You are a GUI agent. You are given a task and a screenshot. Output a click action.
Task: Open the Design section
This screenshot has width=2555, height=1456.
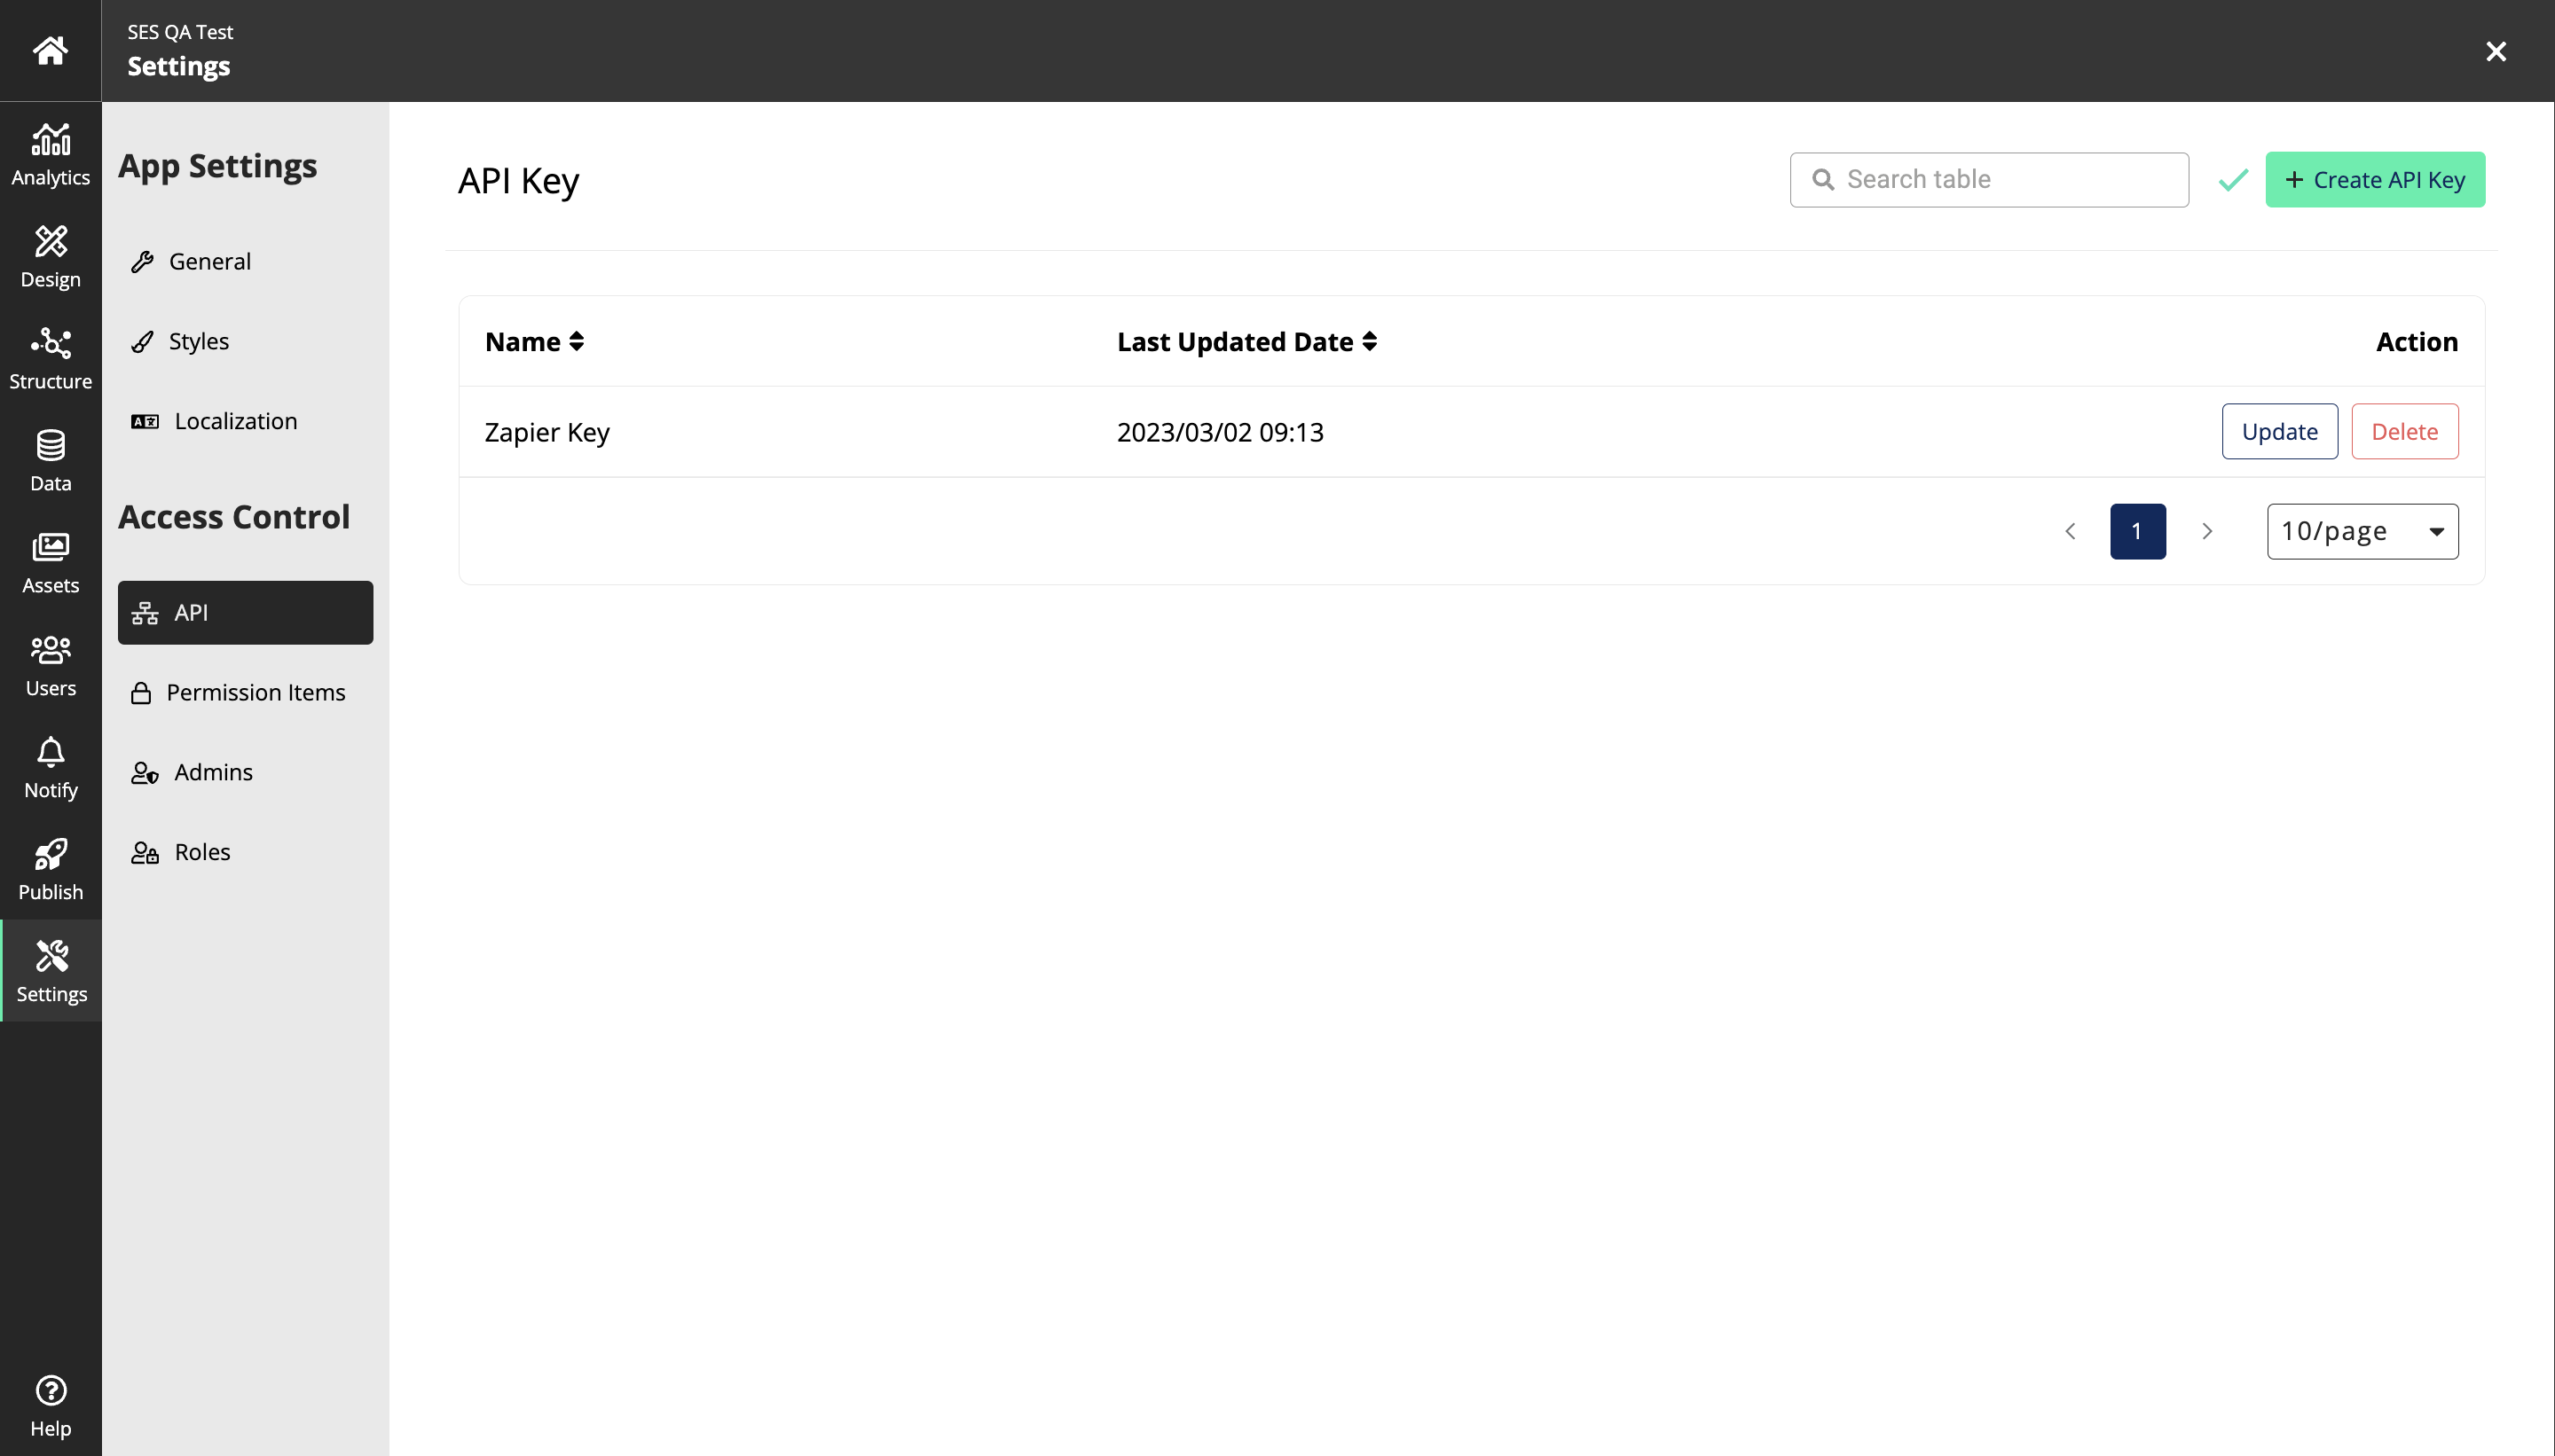[x=50, y=256]
